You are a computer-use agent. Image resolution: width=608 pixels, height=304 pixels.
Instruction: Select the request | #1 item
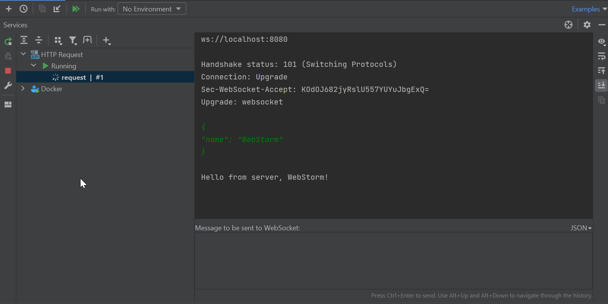105,77
